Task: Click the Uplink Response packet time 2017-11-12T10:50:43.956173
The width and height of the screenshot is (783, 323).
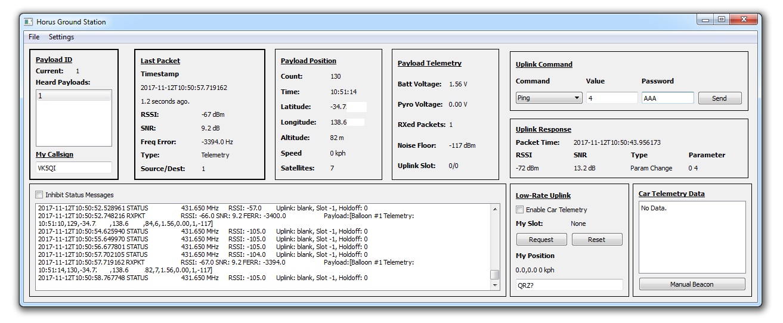Action: 617,142
